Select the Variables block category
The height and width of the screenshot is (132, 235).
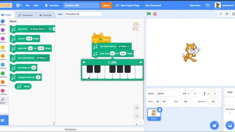3,83
